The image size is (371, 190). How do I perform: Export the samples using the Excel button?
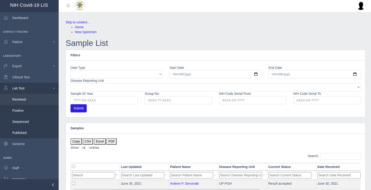[100, 141]
